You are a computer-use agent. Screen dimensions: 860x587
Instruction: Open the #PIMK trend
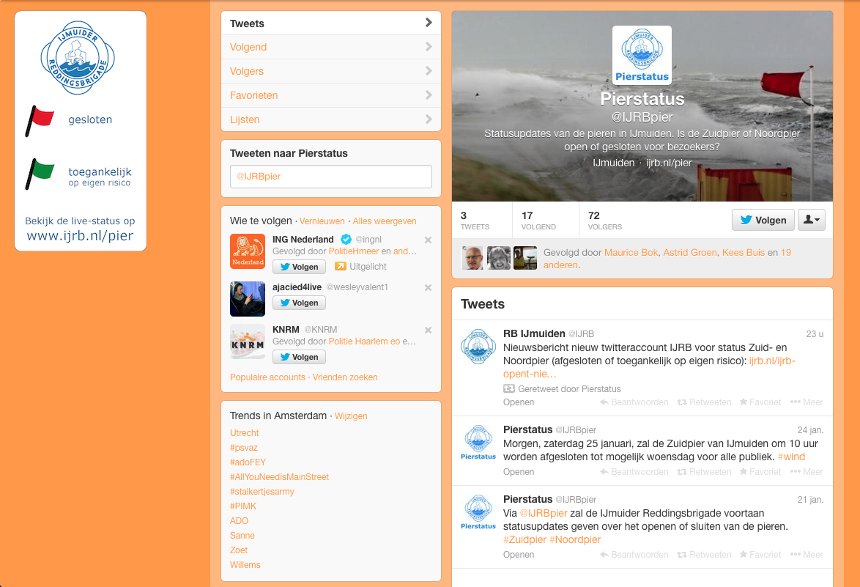(243, 506)
